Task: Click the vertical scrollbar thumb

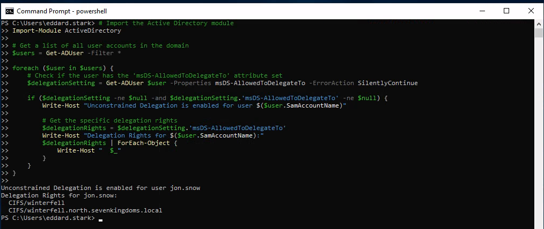Action: (x=539, y=33)
